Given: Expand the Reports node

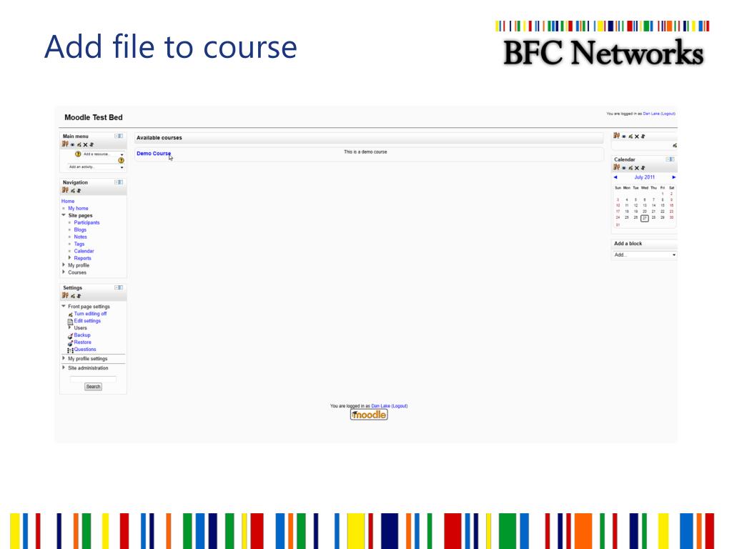Looking at the screenshot, I should coord(70,257).
